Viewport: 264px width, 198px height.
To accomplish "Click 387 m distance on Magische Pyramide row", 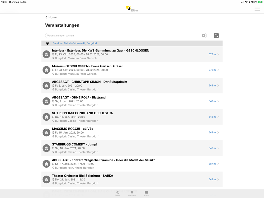I will 212,164.
